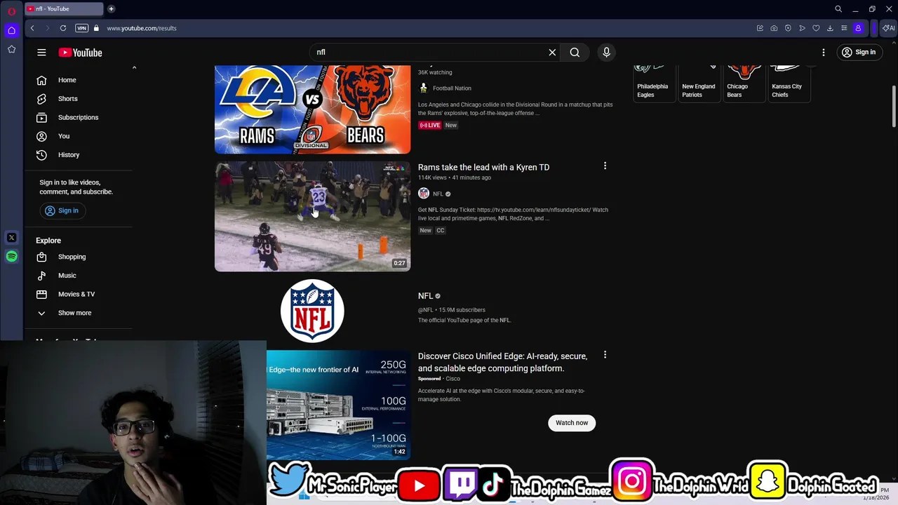The height and width of the screenshot is (505, 898).
Task: Start voice search with the microphone
Action: click(607, 52)
